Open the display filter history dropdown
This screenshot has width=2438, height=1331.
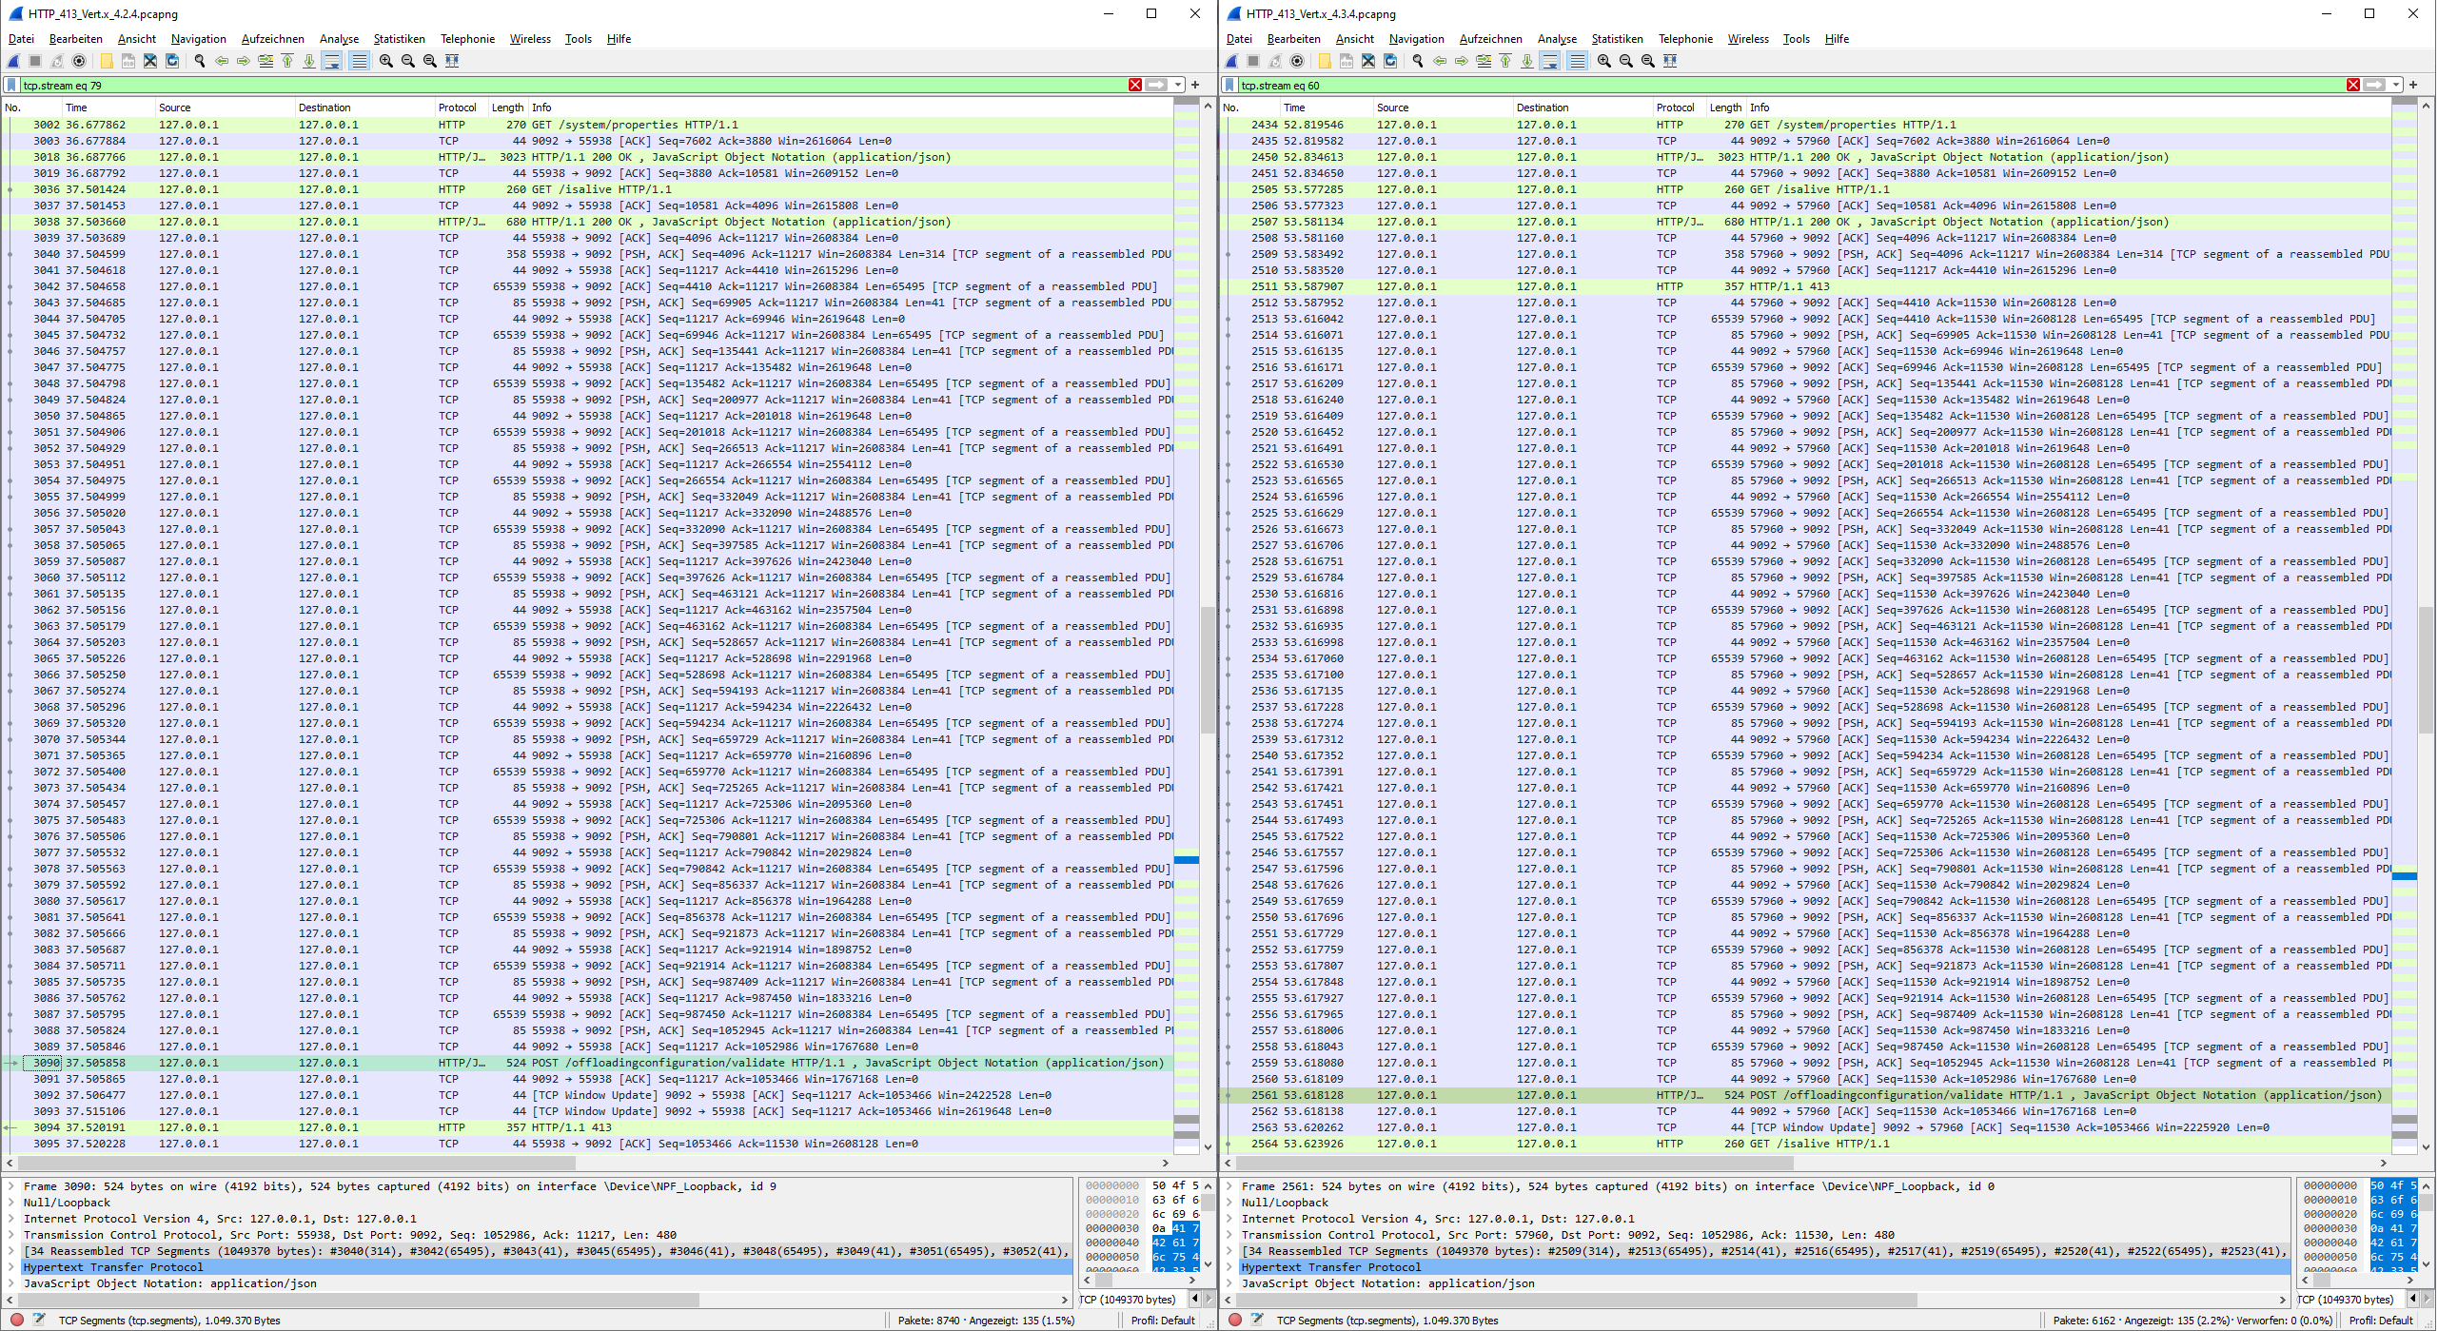(1179, 85)
